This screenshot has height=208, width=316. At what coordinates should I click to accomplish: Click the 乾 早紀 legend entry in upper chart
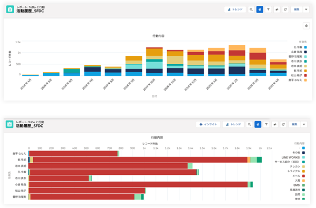click(300, 71)
